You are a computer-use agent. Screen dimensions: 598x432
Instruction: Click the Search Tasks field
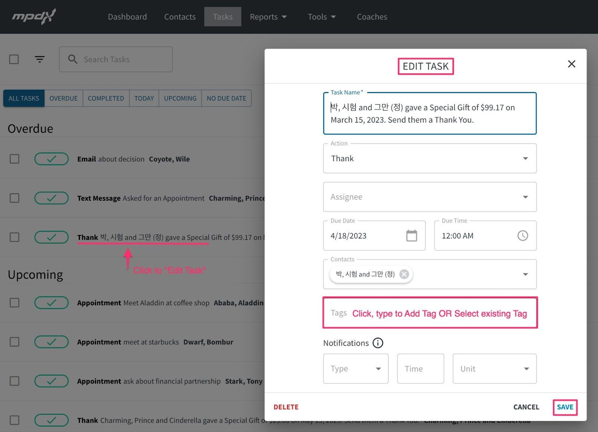(x=116, y=59)
